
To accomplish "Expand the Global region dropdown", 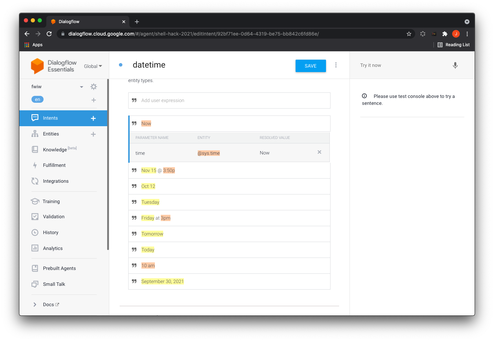I will pyautogui.click(x=93, y=66).
